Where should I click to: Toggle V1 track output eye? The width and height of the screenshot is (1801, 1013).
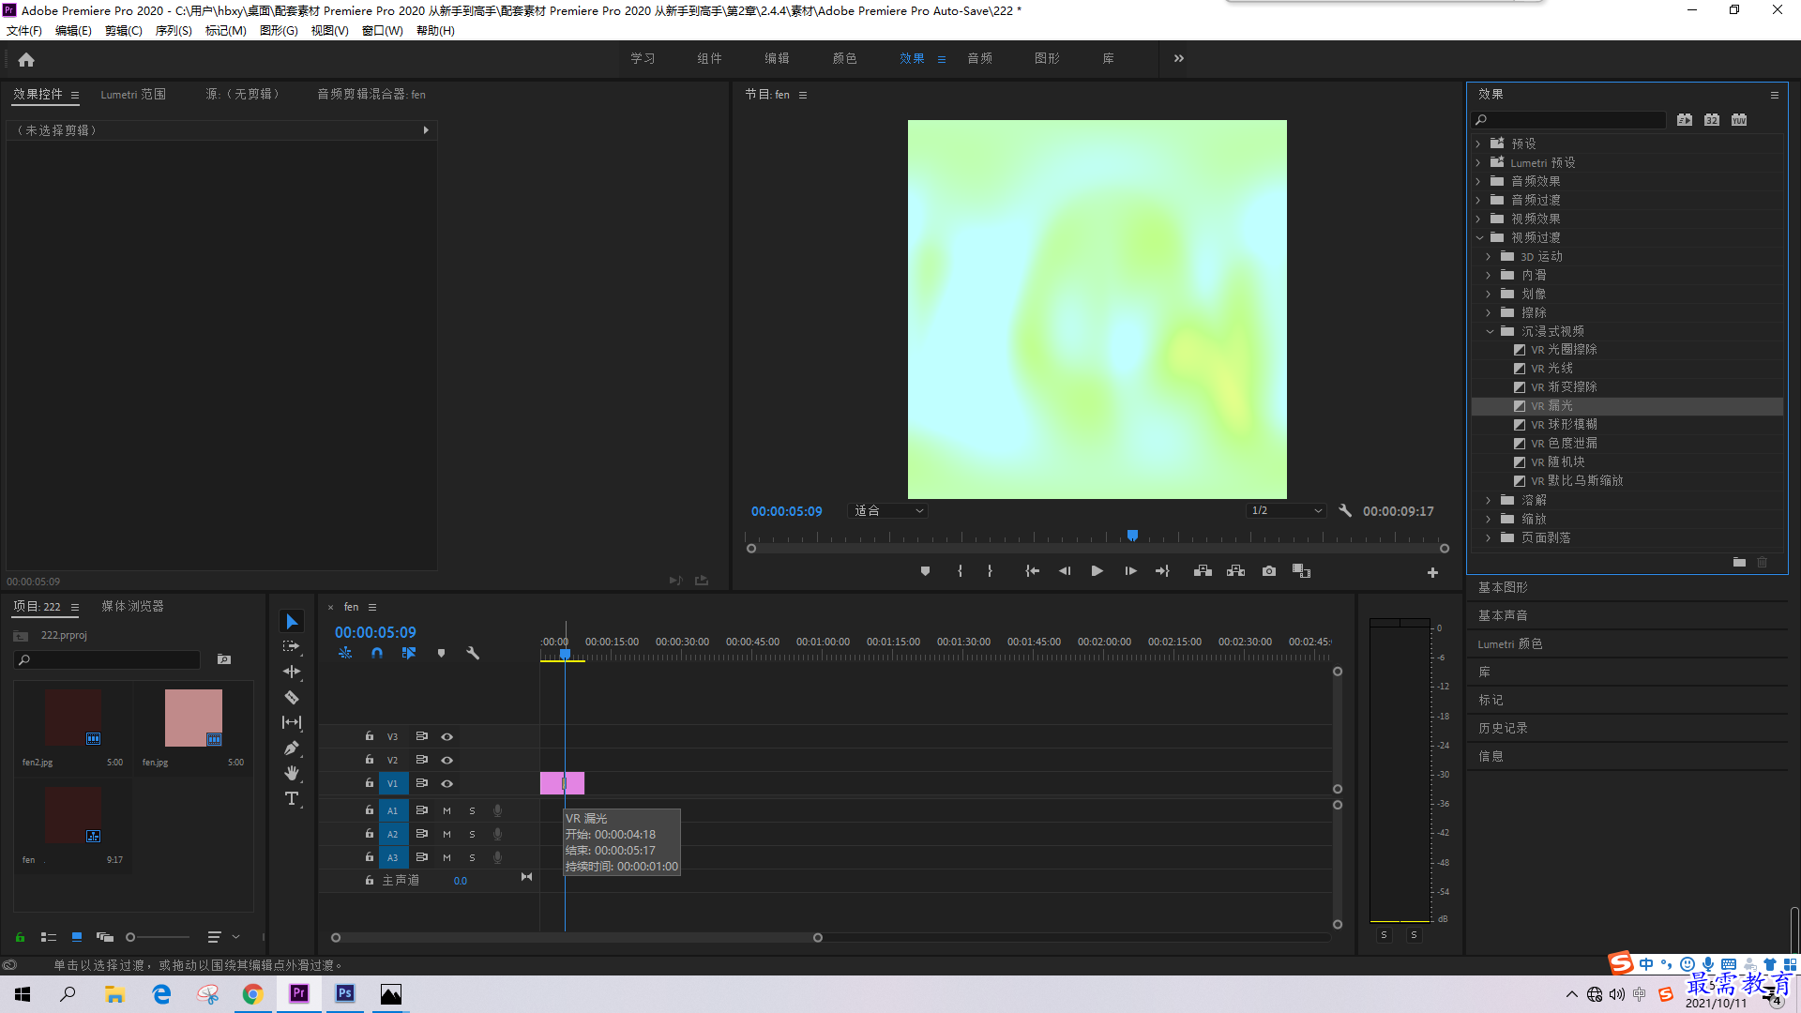[447, 783]
